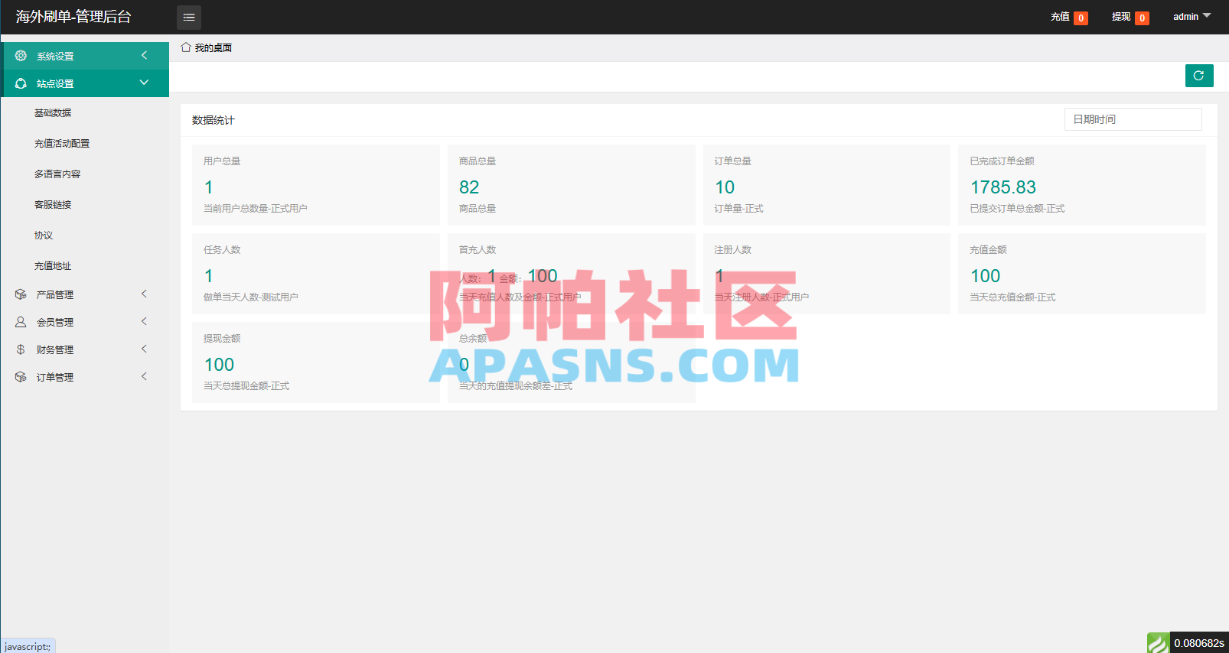The width and height of the screenshot is (1229, 653).
Task: Expand the 财务管理 chevron
Action: click(144, 349)
